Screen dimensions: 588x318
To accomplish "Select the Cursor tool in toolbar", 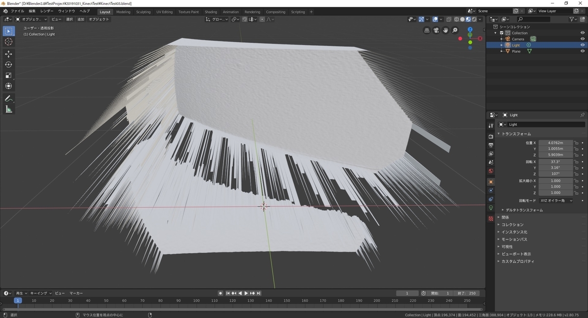I will pyautogui.click(x=8, y=42).
